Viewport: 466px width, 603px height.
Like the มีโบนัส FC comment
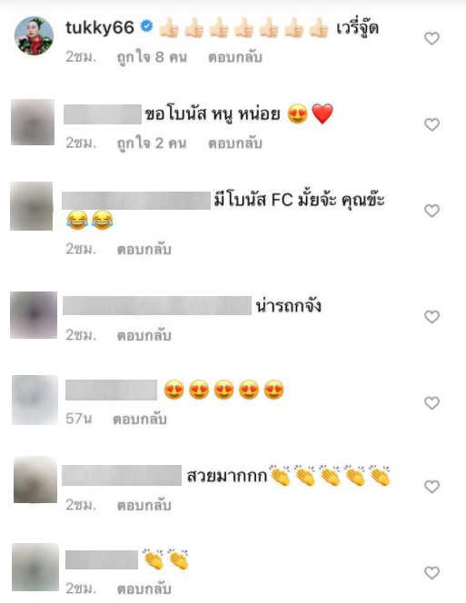coord(431,211)
